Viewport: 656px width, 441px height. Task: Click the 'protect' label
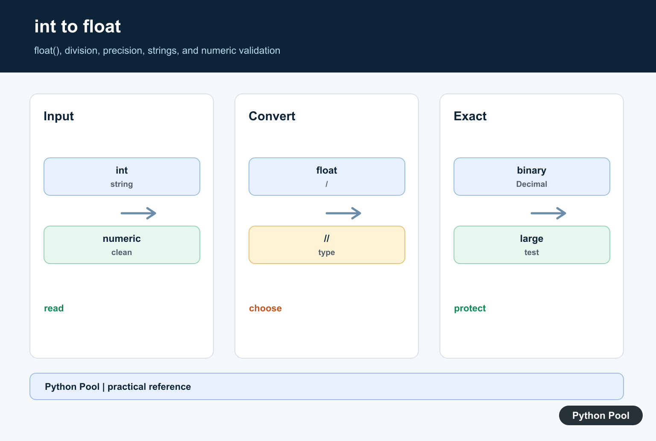[470, 308]
